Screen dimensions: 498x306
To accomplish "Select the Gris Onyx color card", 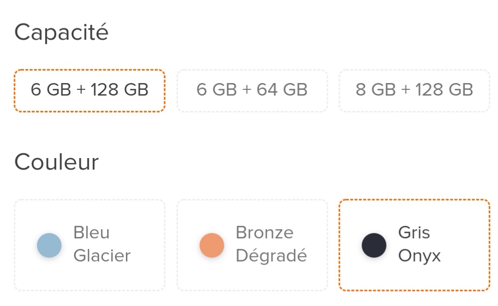I will [x=414, y=245].
